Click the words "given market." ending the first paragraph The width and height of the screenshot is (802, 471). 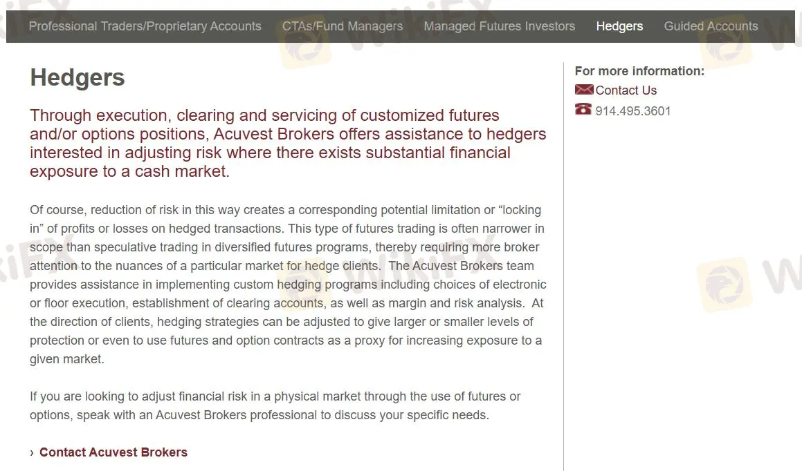66,359
